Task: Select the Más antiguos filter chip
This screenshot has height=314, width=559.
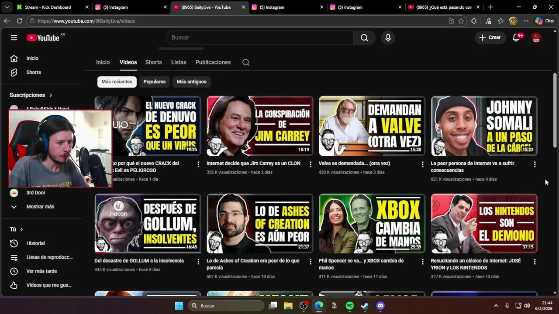Action: click(x=191, y=82)
